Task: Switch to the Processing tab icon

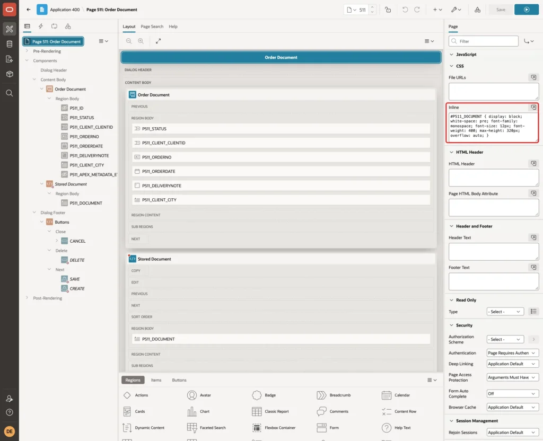Action: tap(54, 27)
